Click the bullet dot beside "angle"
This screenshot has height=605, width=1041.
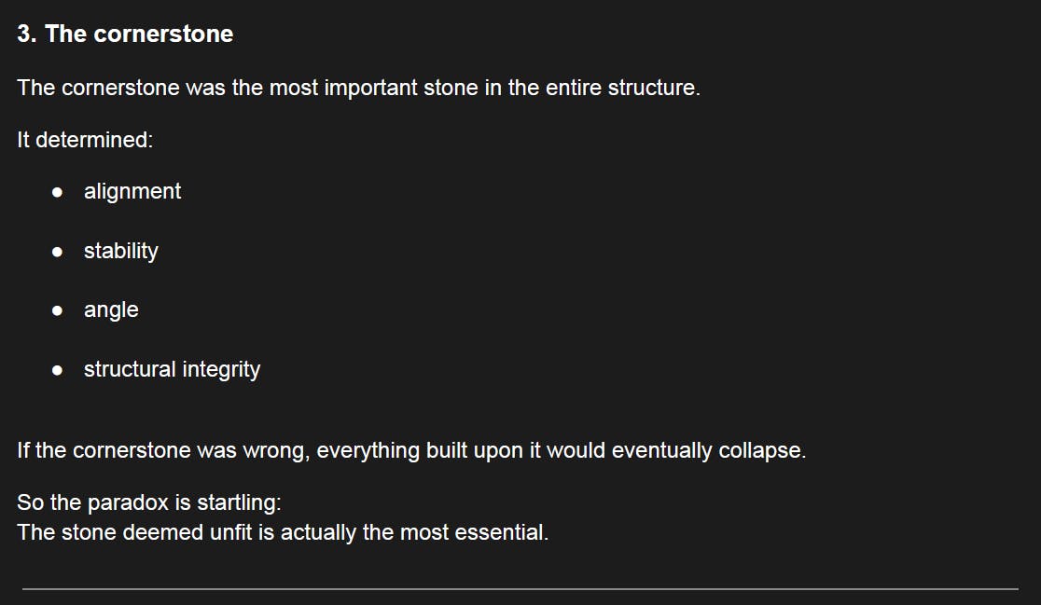click(x=58, y=310)
